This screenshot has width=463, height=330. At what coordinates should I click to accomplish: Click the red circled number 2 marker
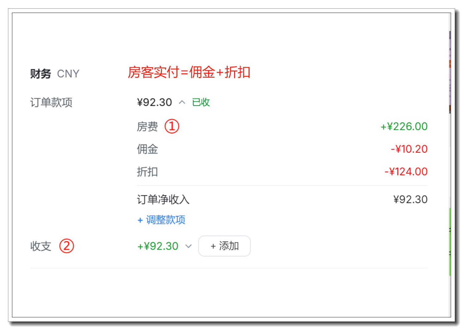click(66, 246)
